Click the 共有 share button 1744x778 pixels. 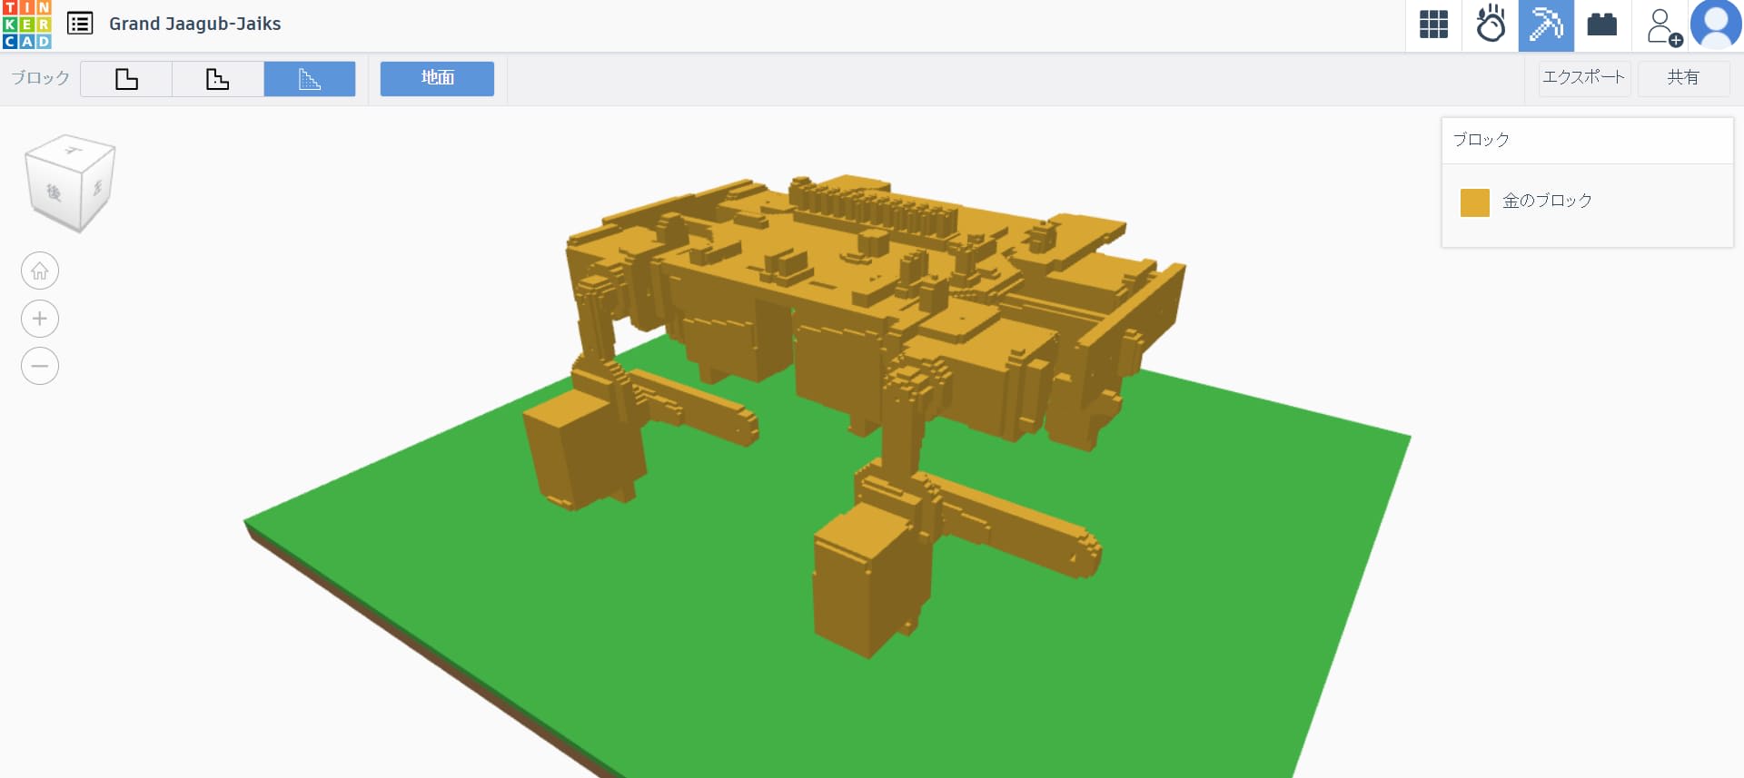(x=1682, y=78)
